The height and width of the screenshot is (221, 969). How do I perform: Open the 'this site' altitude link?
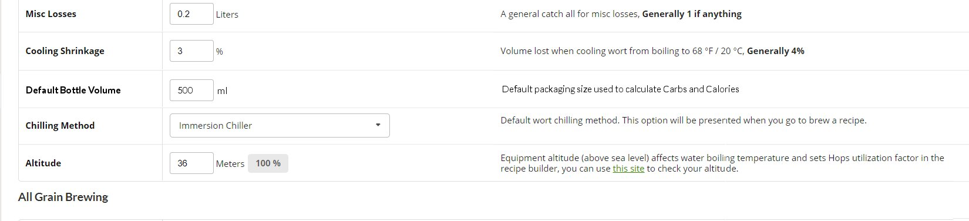(x=628, y=169)
